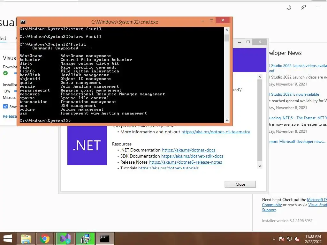Viewport: 327px width, 245px height.
Task: Click the 'Commands Supported' header in cmd
Action: (x=55, y=48)
